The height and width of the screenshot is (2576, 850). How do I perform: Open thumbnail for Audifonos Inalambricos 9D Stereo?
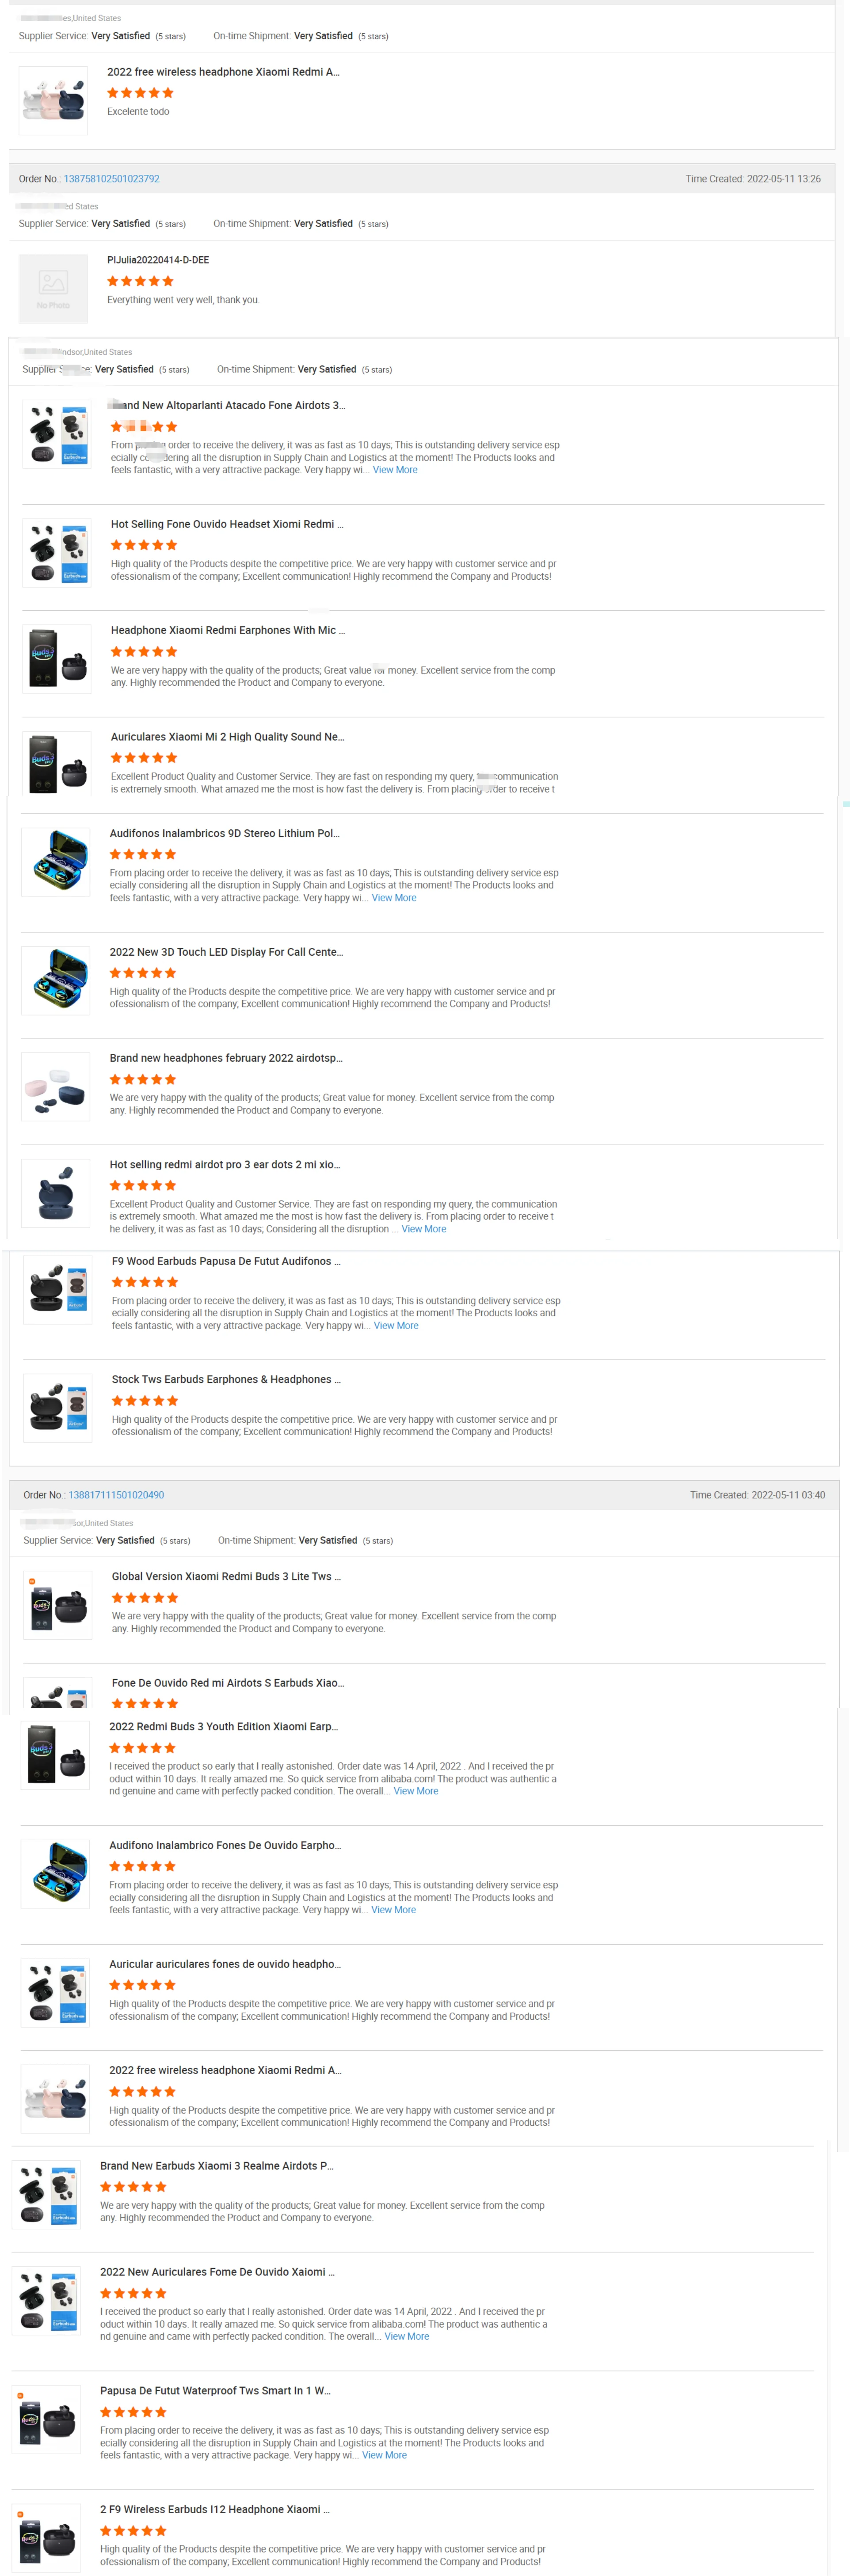tap(56, 862)
